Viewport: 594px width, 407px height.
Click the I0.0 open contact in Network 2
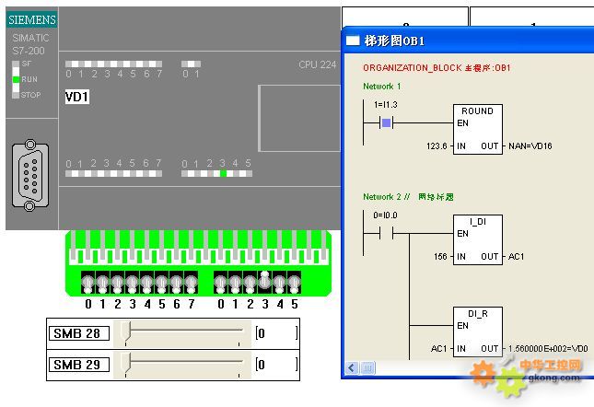386,233
